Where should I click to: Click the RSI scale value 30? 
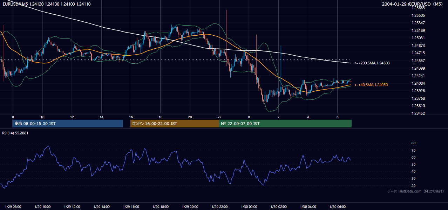pos(413,178)
